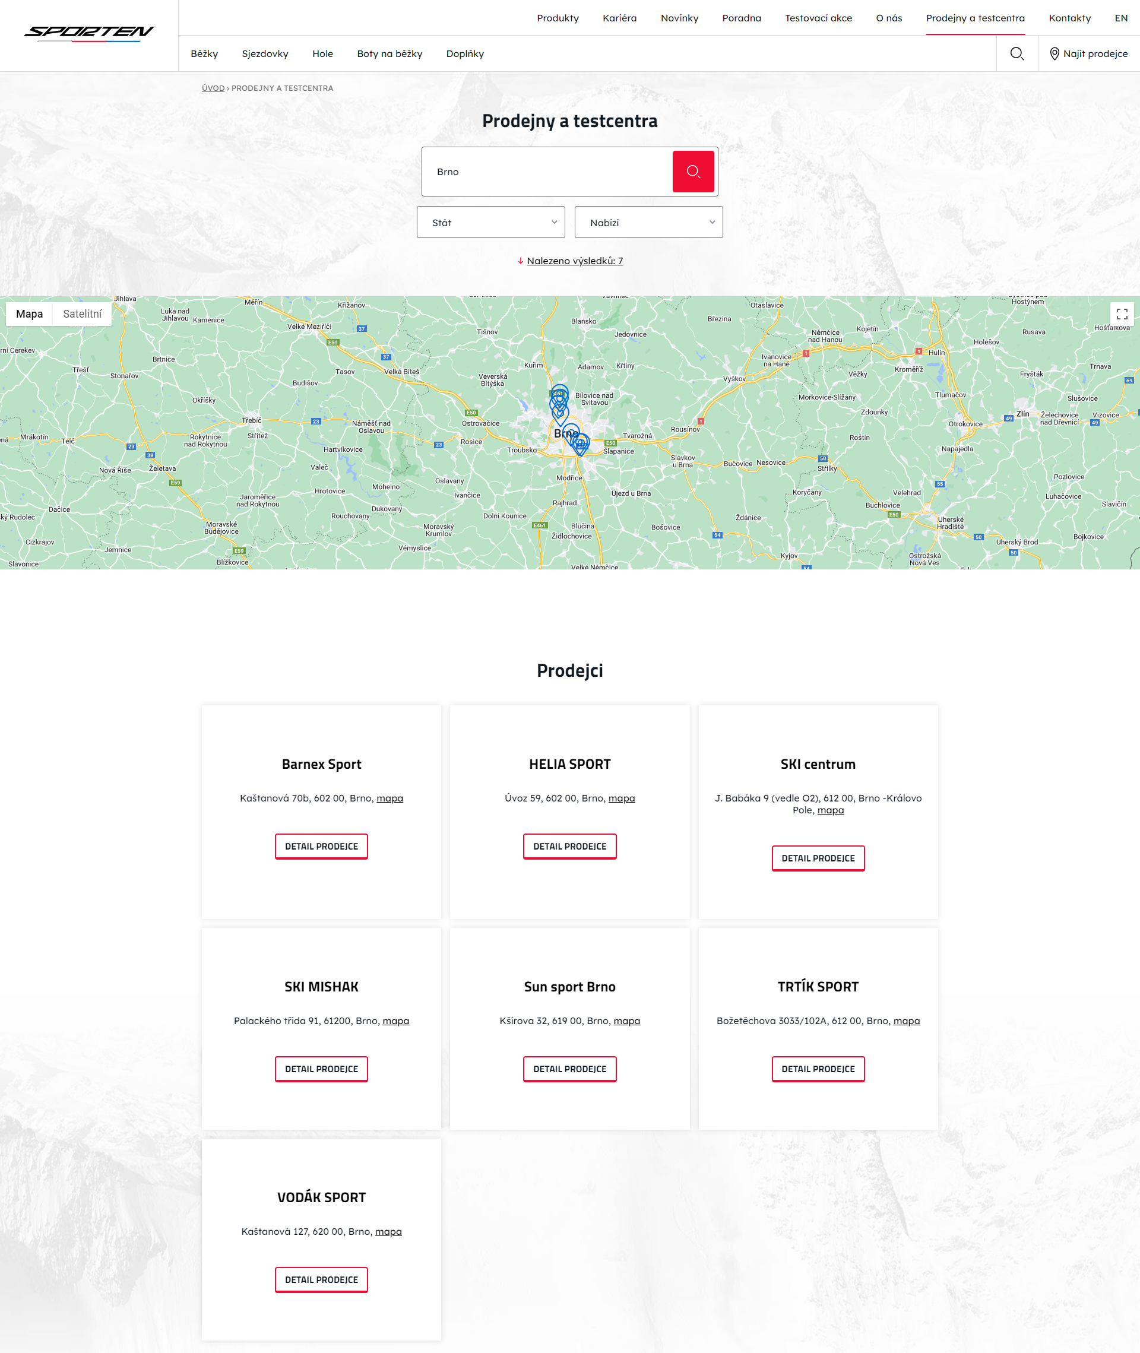Viewport: 1140px width, 1353px height.
Task: Open Sun sport Brno detail prodejce button
Action: pos(569,1069)
